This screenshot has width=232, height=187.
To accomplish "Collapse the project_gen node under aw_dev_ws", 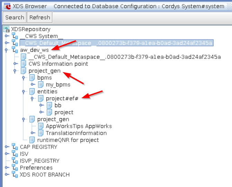I will pyautogui.click(x=15, y=71).
